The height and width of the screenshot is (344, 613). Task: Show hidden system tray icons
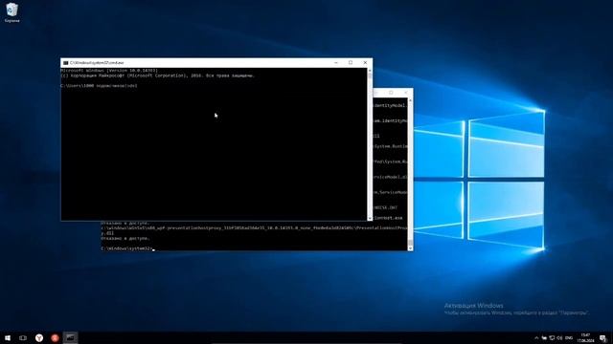coord(536,337)
